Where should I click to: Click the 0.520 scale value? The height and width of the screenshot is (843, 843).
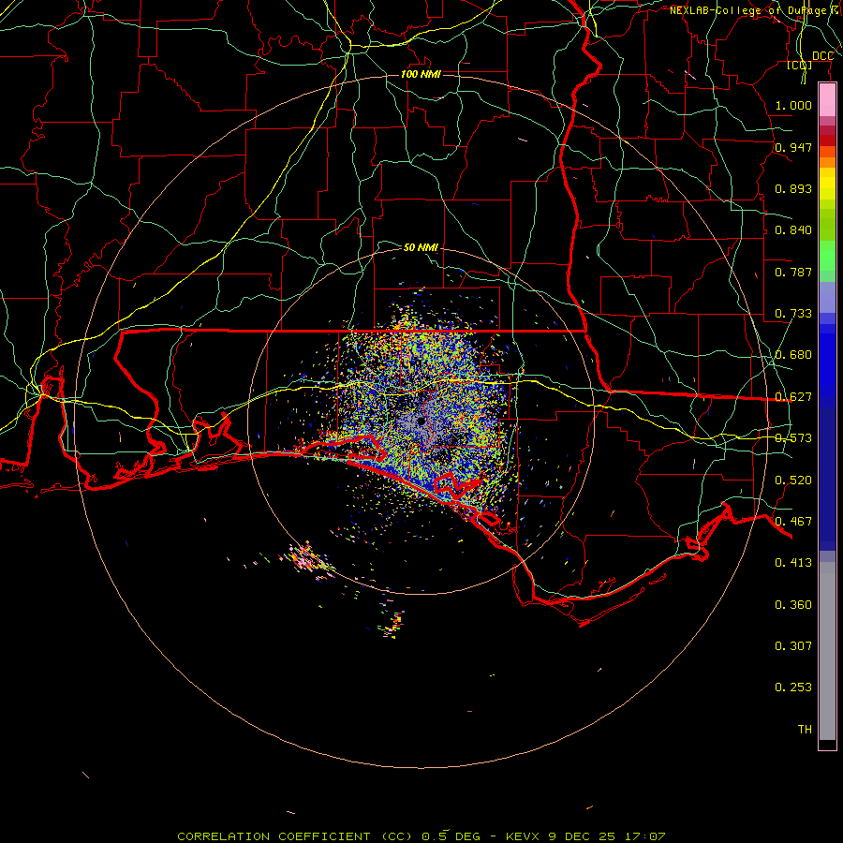point(793,481)
